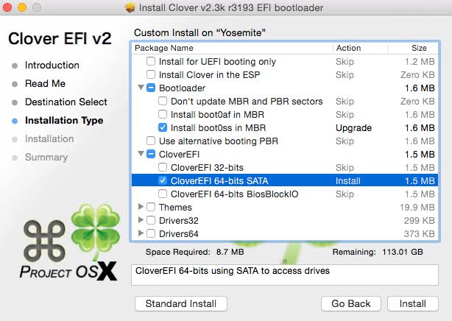Select the Drivers32 row label
This screenshot has width=452, height=321.
179,221
